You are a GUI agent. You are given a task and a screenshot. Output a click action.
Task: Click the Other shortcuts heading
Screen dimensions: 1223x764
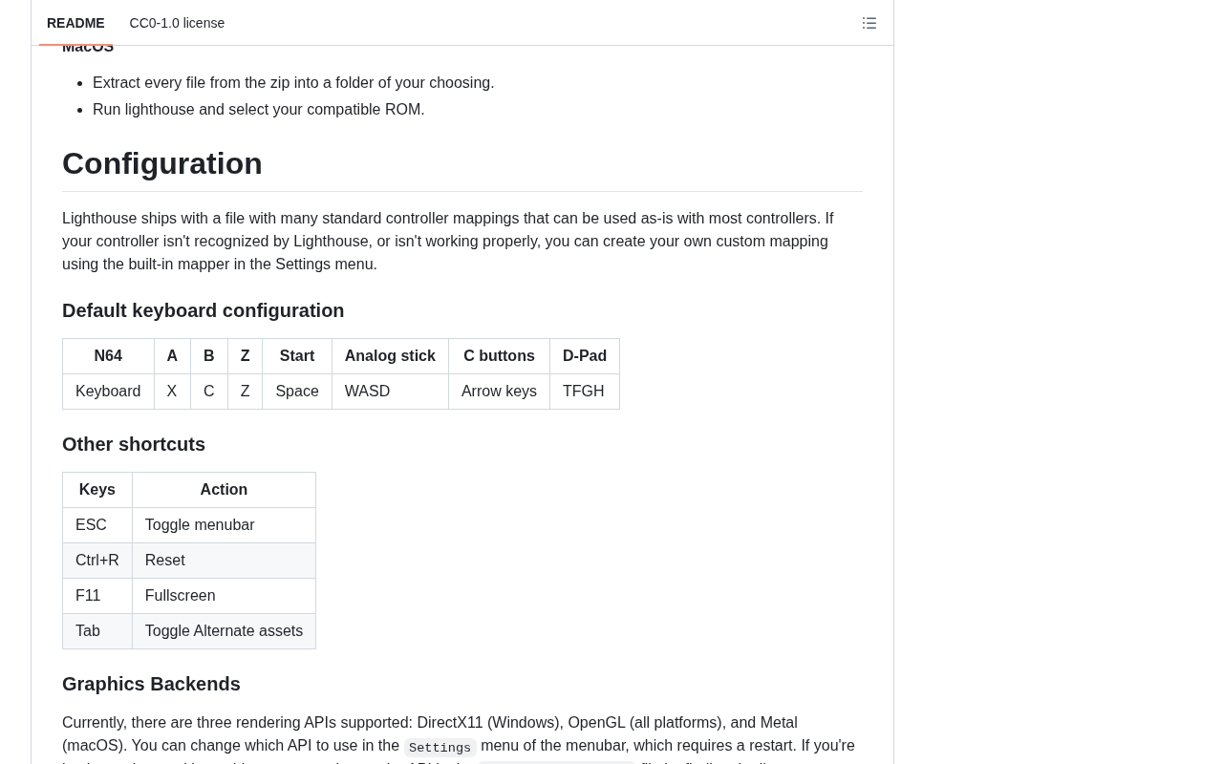(x=134, y=444)
